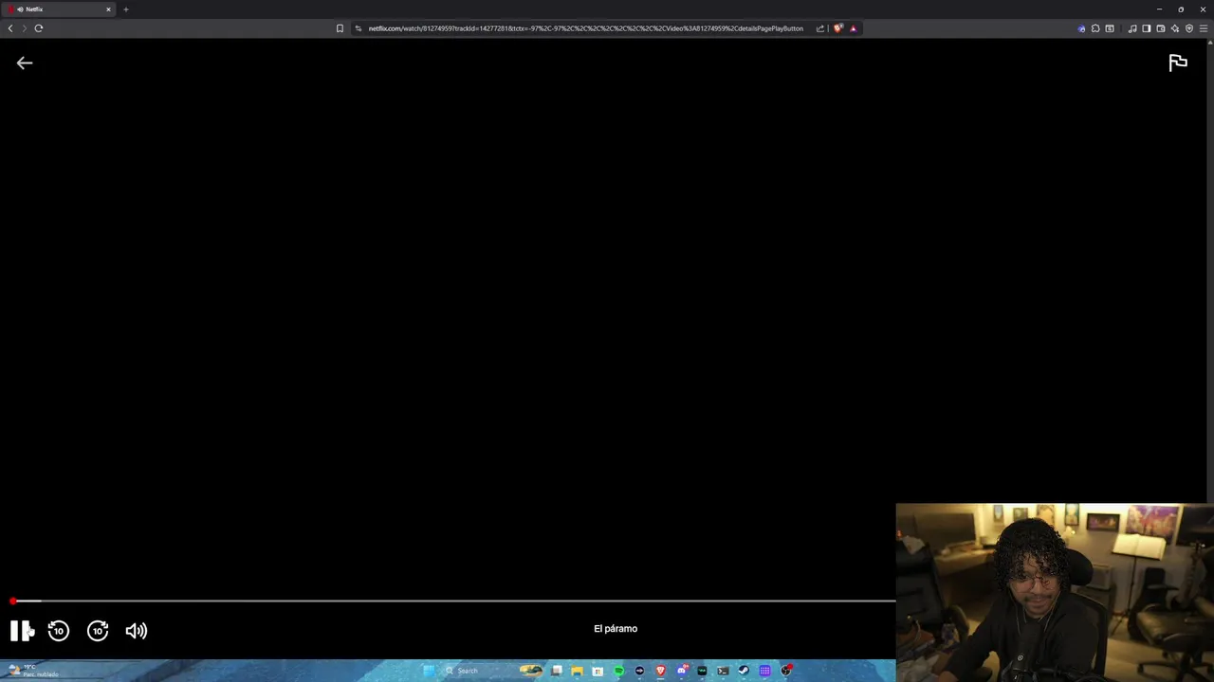1214x682 pixels.
Task: Bookmark this page in the address bar
Action: (x=340, y=28)
